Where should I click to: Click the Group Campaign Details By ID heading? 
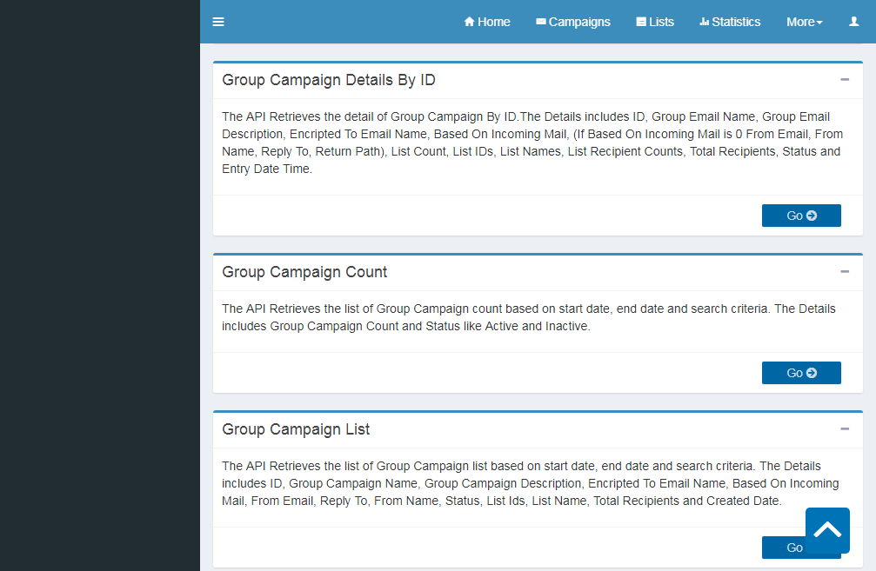pyautogui.click(x=329, y=80)
